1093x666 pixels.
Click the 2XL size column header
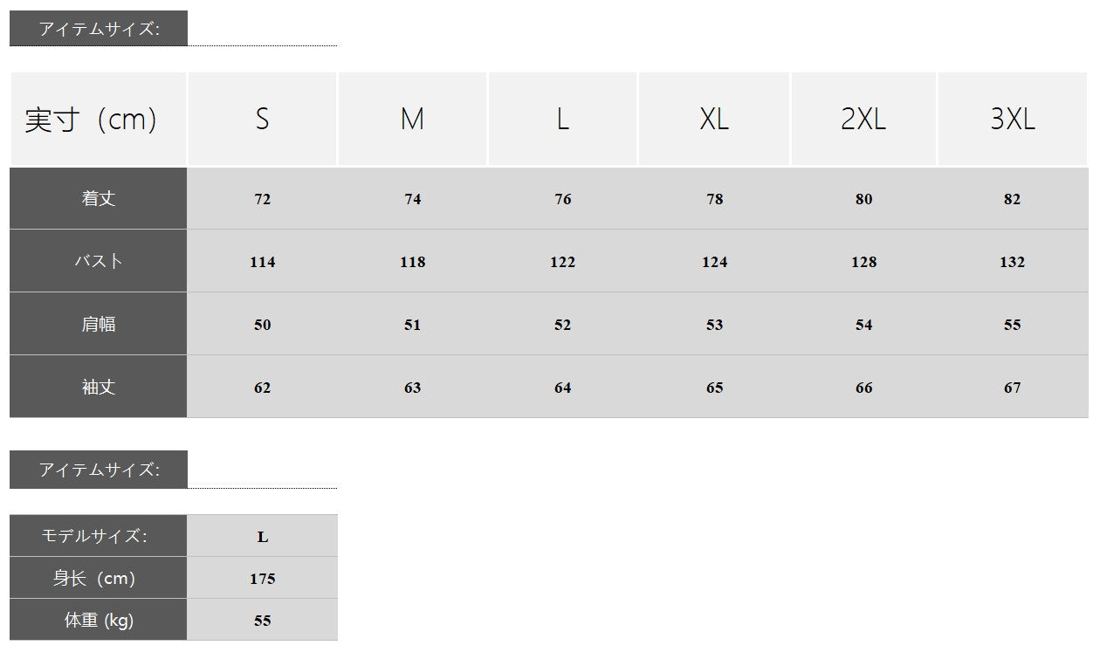[863, 120]
